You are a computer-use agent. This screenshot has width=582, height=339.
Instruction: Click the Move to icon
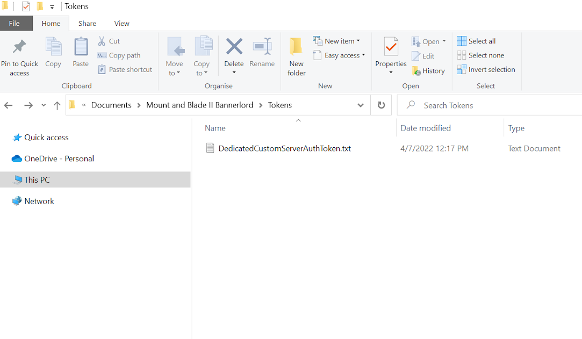pyautogui.click(x=176, y=47)
